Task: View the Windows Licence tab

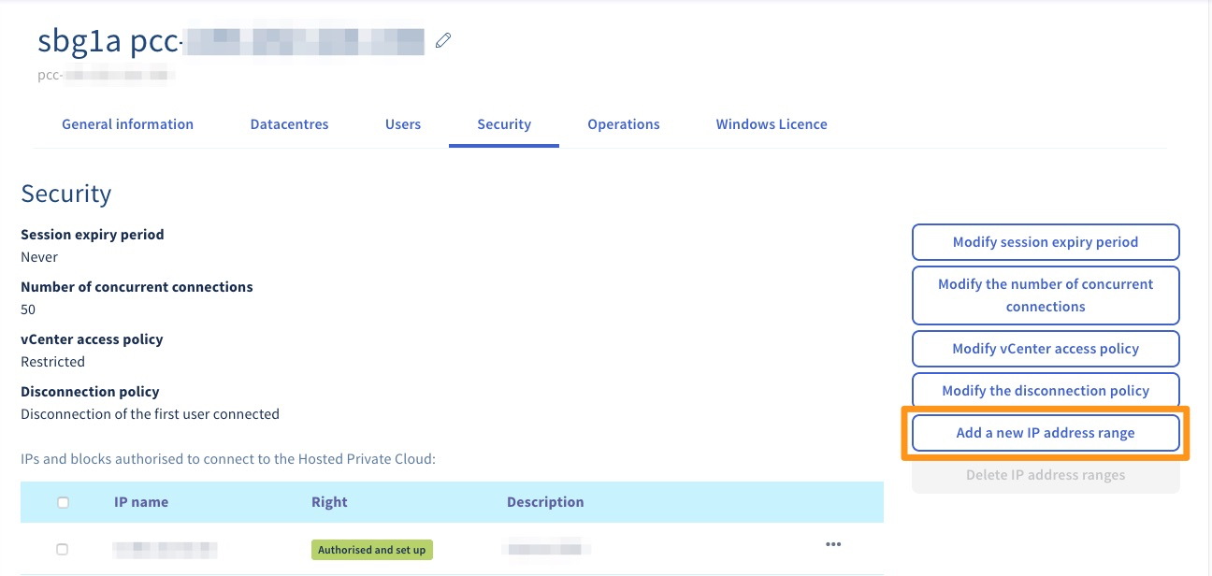Action: pos(771,123)
